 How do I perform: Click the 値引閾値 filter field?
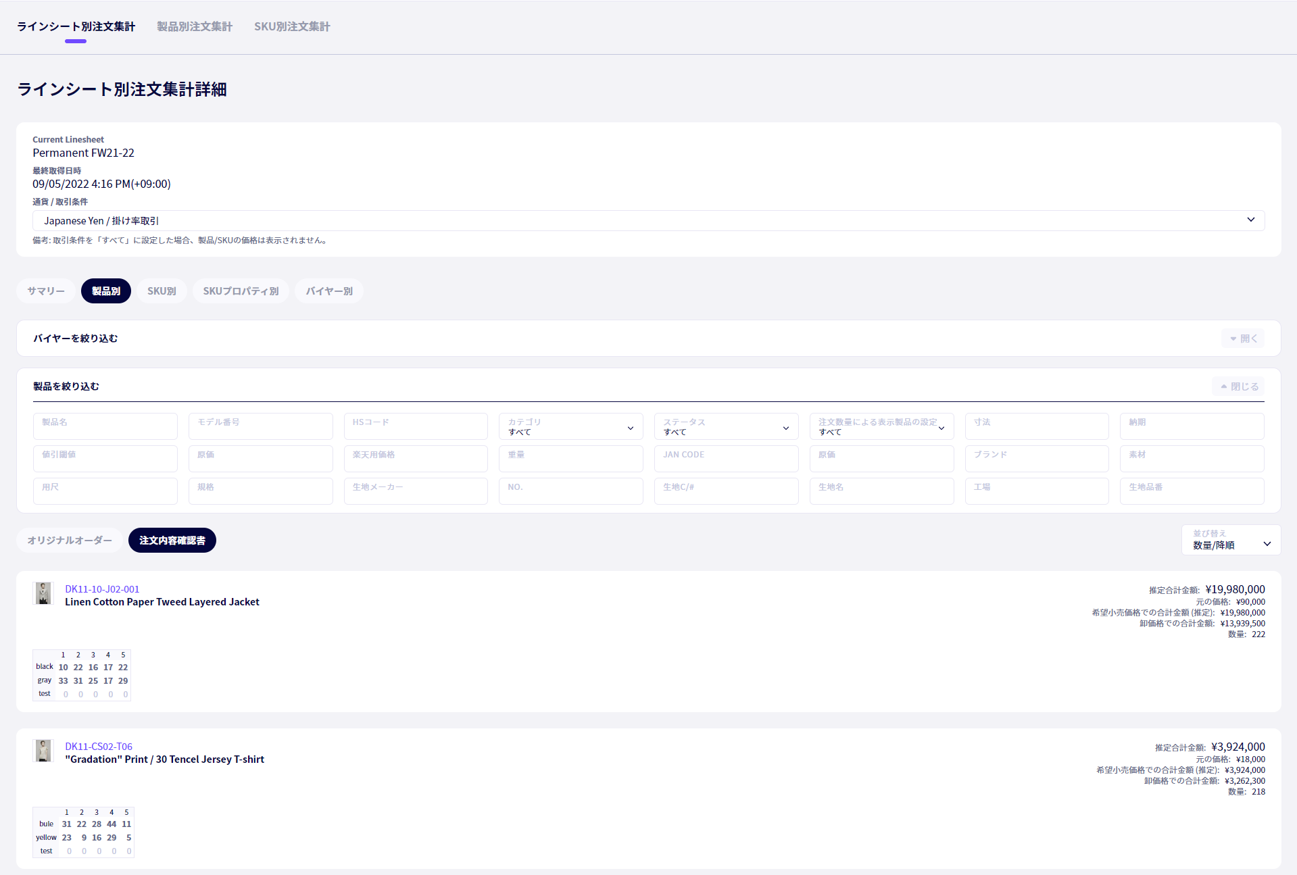(x=105, y=459)
